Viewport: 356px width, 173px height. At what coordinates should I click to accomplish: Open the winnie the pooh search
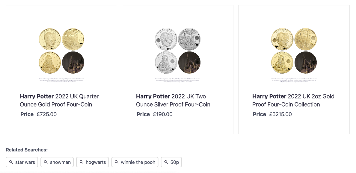pyautogui.click(x=138, y=162)
